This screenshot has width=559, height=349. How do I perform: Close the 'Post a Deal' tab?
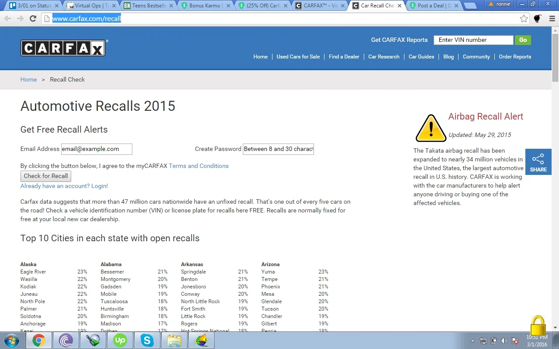click(456, 6)
